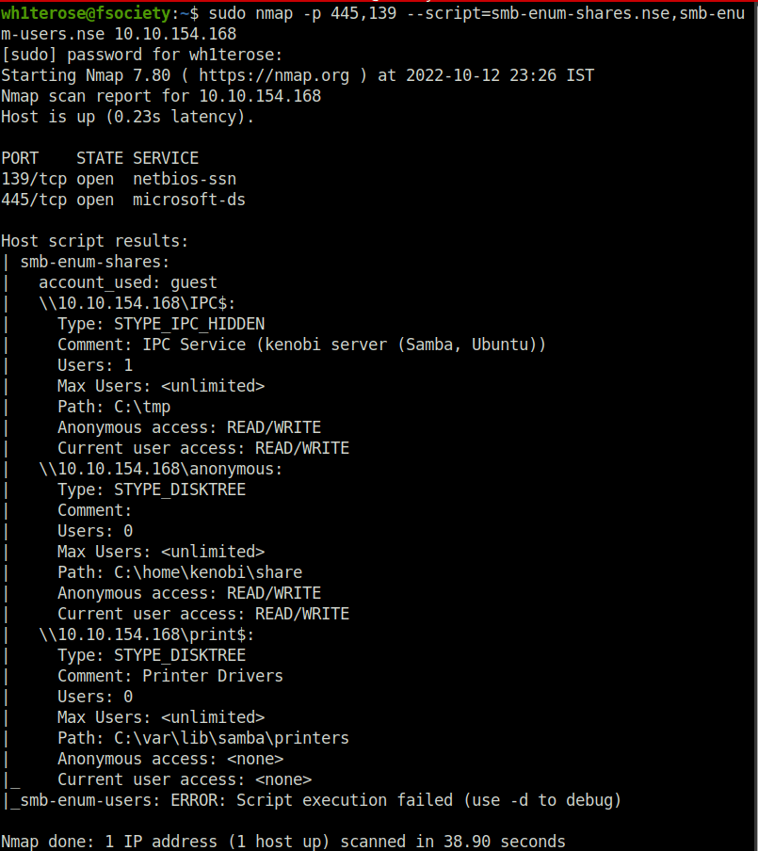758x851 pixels.
Task: Click the \\10.10.154.168\anonymous share line
Action: [161, 469]
